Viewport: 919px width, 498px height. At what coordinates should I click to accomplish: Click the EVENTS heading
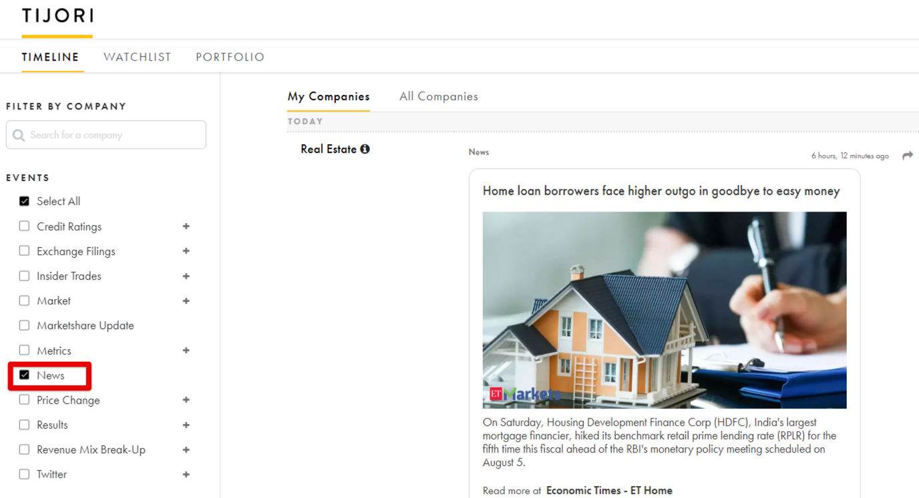tap(28, 178)
